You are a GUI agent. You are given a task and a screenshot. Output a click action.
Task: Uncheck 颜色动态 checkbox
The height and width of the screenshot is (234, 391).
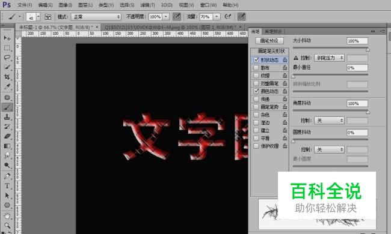tap(256, 91)
